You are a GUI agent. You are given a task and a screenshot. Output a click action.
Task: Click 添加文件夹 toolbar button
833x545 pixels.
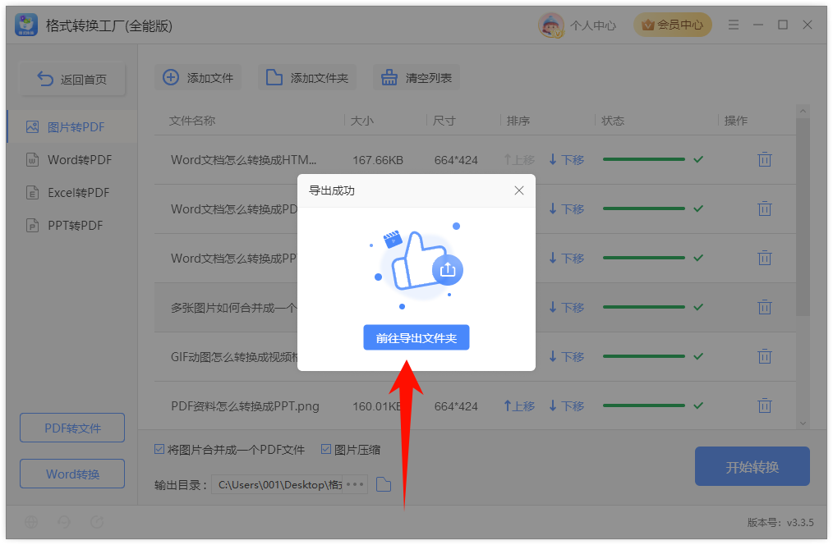[x=307, y=78]
